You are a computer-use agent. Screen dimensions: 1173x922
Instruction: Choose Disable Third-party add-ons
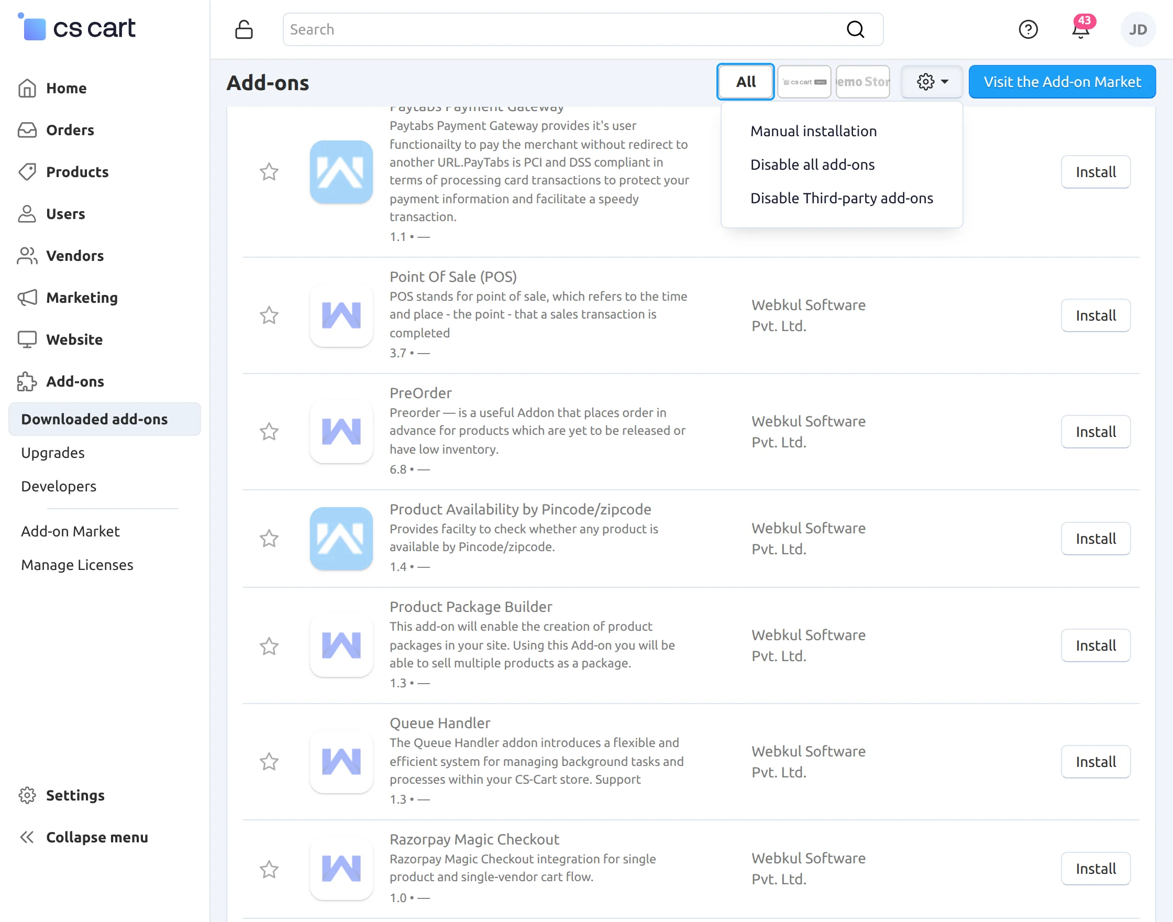(x=842, y=198)
